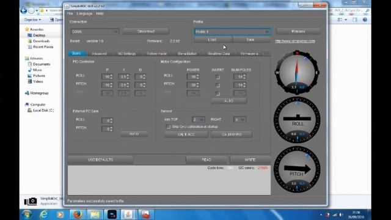Click the WRITE button
391x220 pixels.
[250, 159]
